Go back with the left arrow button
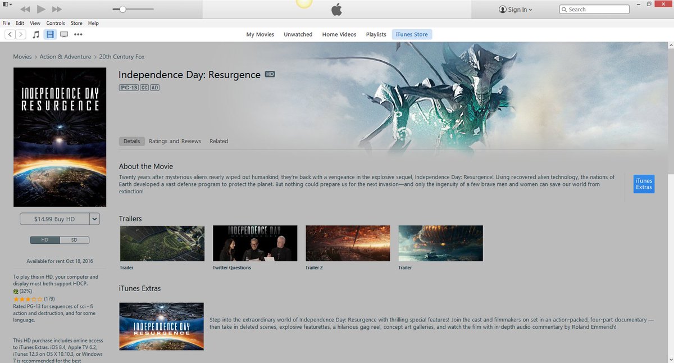 (x=10, y=34)
